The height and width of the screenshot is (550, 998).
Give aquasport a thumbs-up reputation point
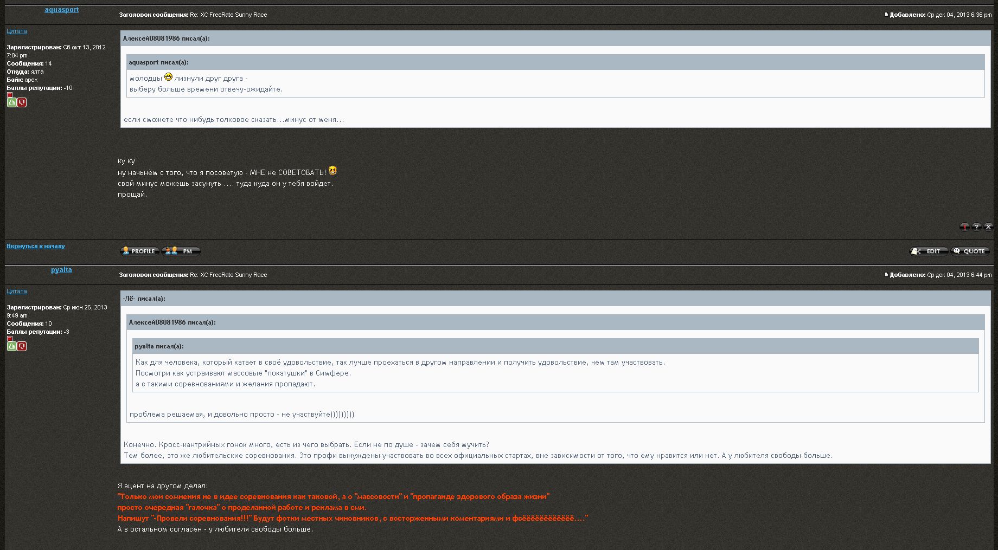[x=11, y=102]
